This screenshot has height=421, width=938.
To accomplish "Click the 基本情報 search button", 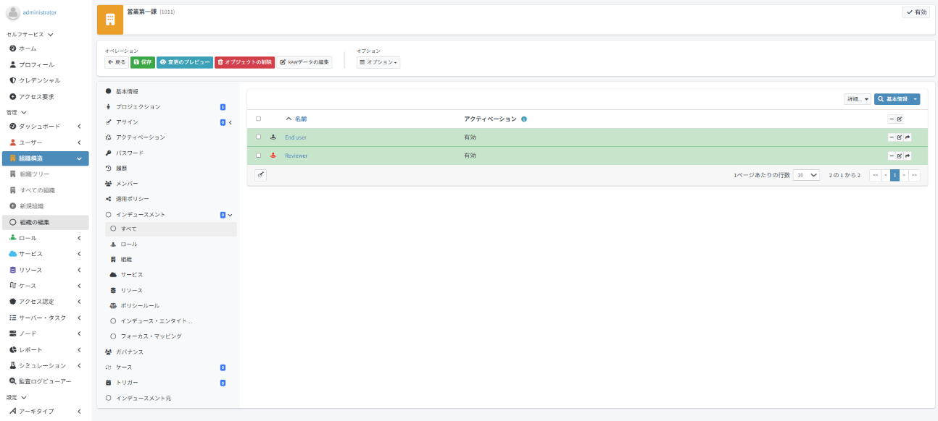I will tap(892, 99).
